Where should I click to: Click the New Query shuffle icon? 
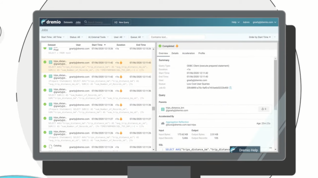[116, 22]
